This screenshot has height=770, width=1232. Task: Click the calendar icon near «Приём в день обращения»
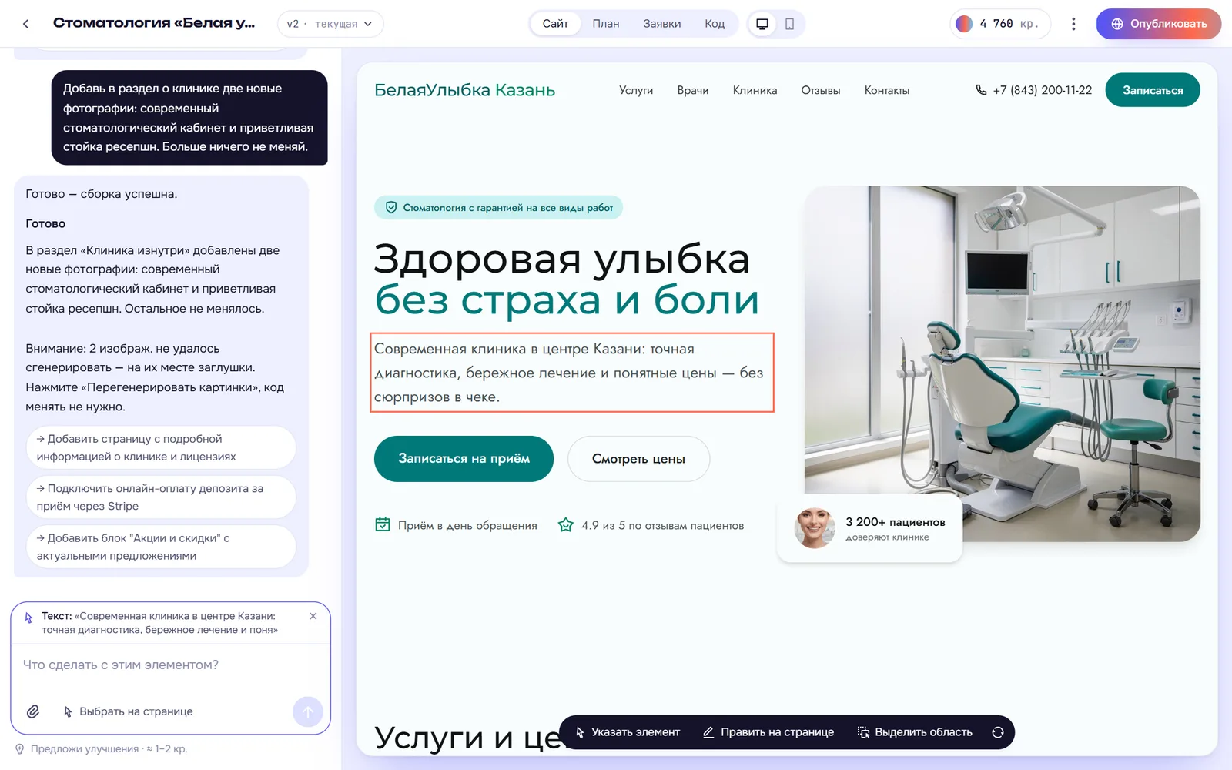point(383,524)
